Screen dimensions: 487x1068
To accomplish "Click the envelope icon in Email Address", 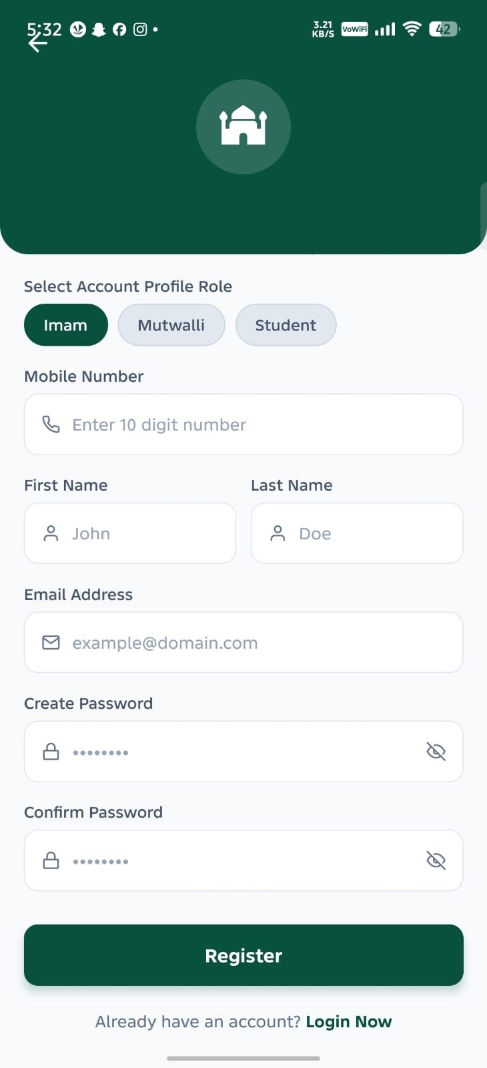I will pos(51,642).
